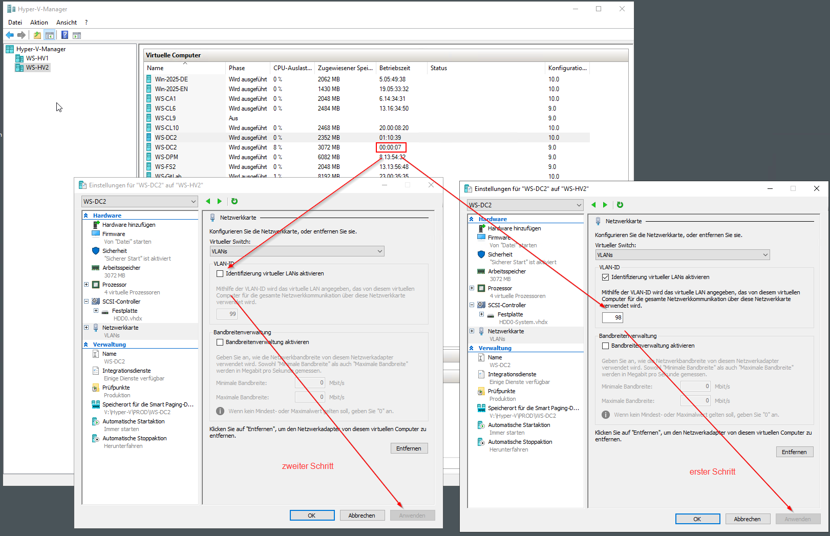The image size is (830, 536).
Task: Collapse SCSI-Controller node in left dialog
Action: click(x=87, y=302)
